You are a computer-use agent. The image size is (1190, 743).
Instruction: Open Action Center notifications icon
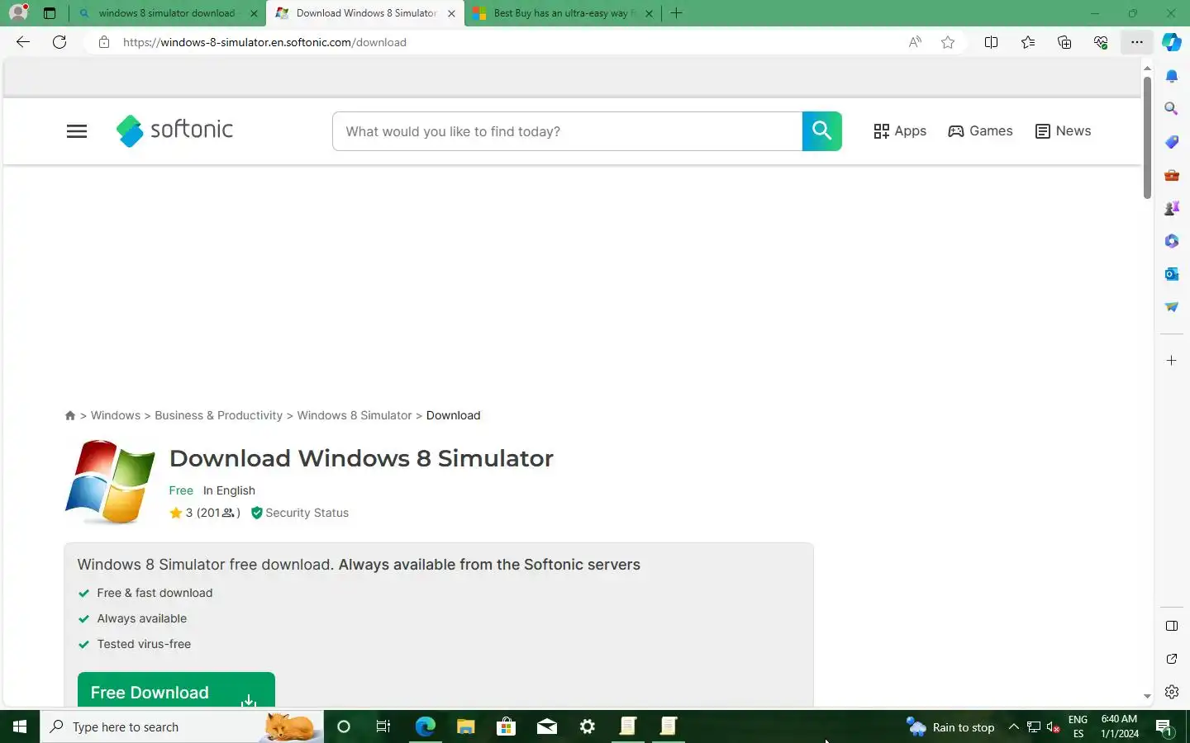(x=1164, y=727)
